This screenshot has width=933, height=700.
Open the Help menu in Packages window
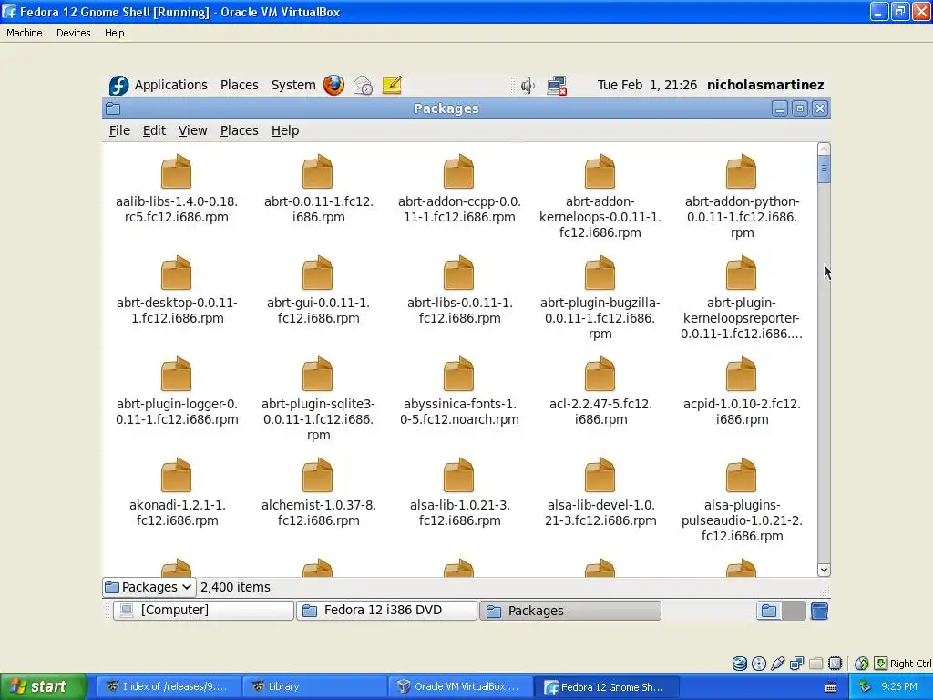pos(285,130)
